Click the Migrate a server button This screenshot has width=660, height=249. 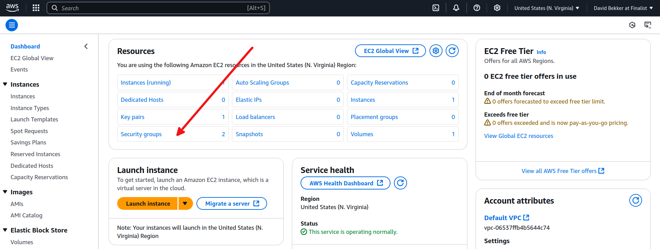point(232,204)
